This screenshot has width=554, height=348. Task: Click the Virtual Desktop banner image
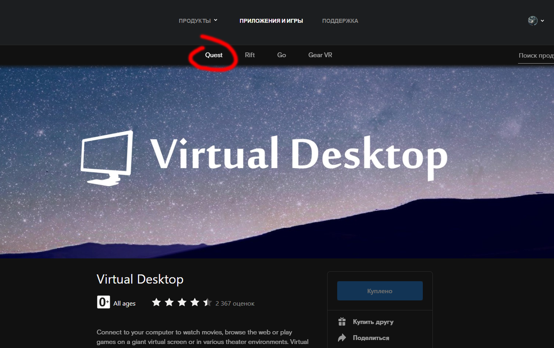click(x=277, y=161)
